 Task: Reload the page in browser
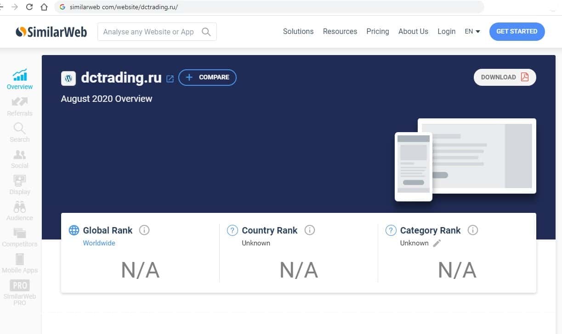(x=29, y=7)
